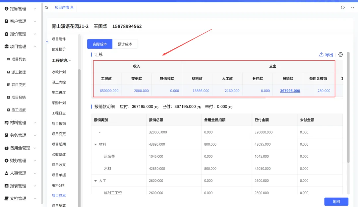
Task: Expand 财务管理 menu chevron
Action: pyautogui.click(x=35, y=160)
